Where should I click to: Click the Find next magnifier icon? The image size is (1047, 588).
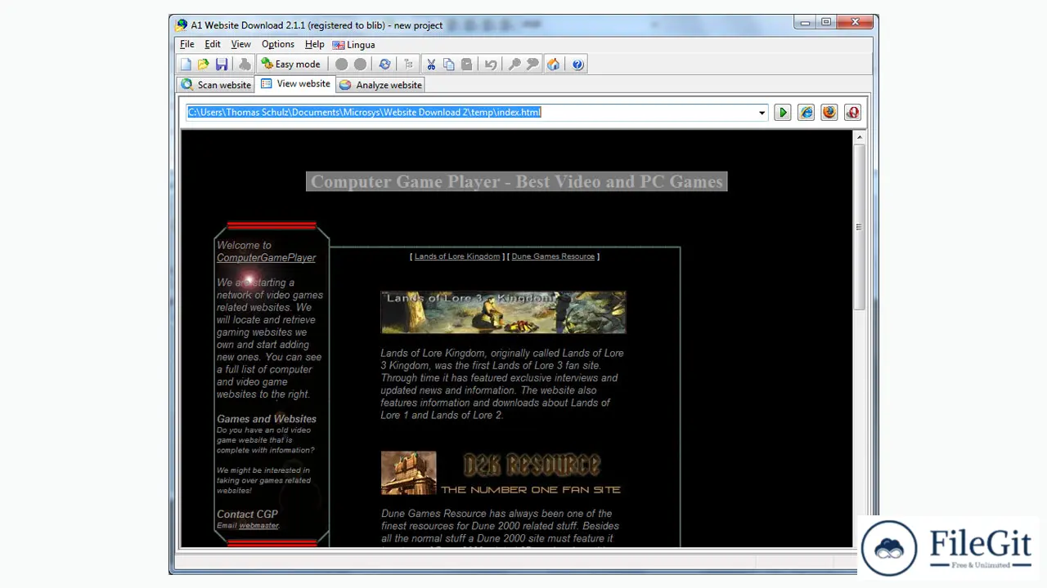(532, 65)
